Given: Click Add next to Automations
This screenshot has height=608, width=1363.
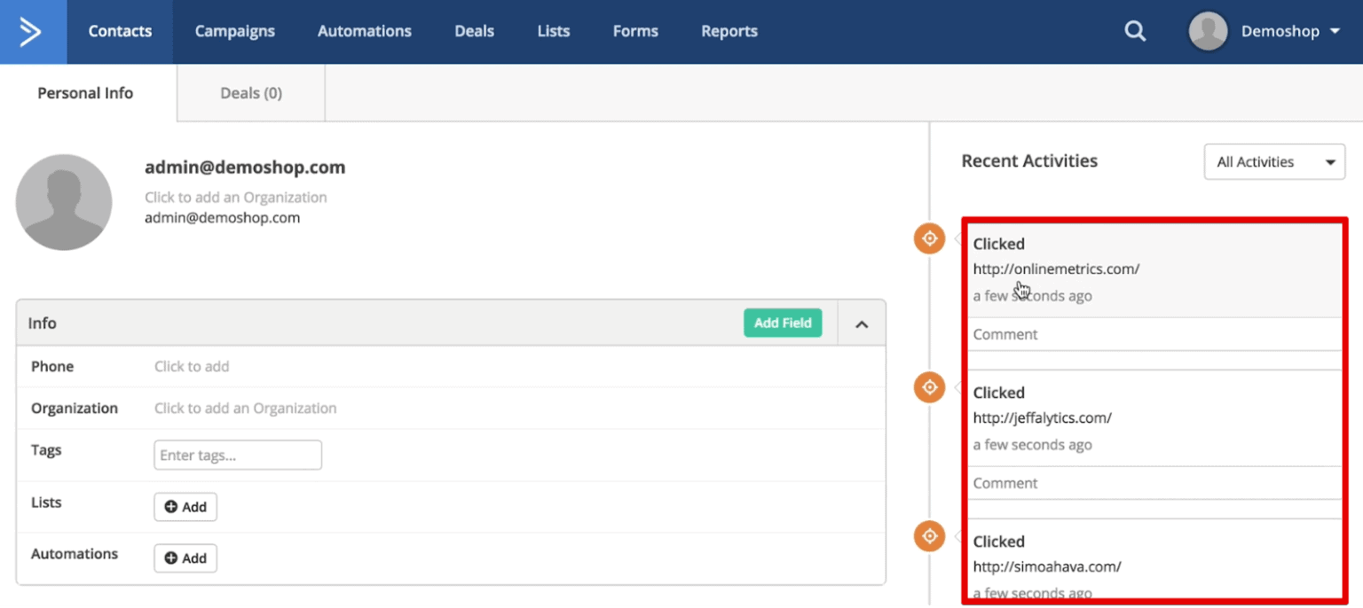Looking at the screenshot, I should [185, 557].
